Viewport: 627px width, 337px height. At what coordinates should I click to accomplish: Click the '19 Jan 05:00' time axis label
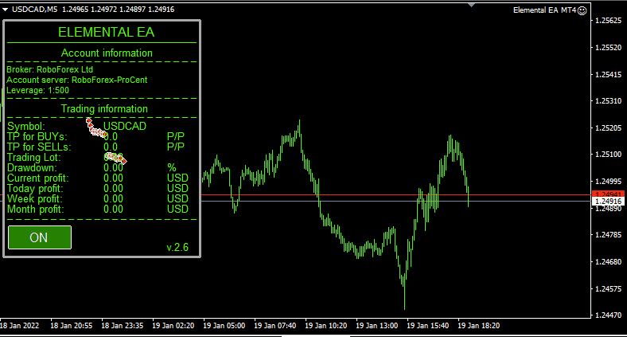click(224, 325)
